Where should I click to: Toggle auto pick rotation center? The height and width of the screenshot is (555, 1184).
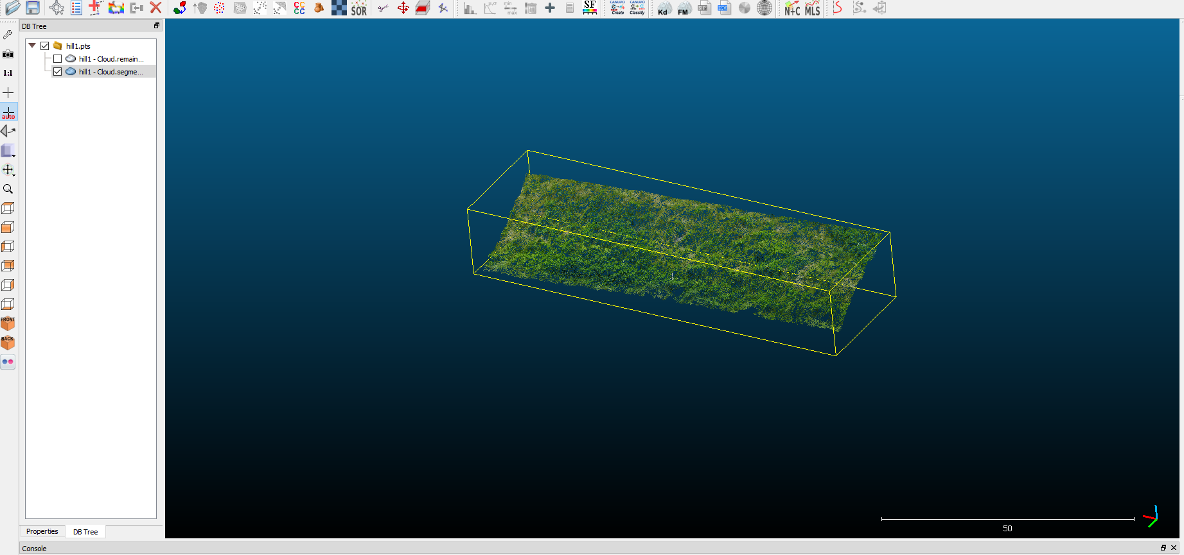(x=8, y=112)
